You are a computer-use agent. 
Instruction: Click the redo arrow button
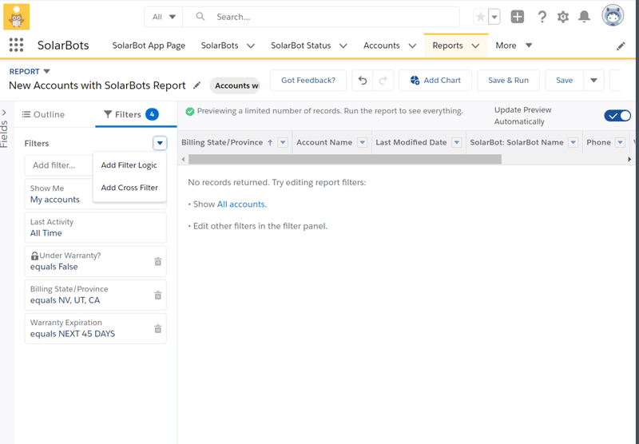point(383,80)
